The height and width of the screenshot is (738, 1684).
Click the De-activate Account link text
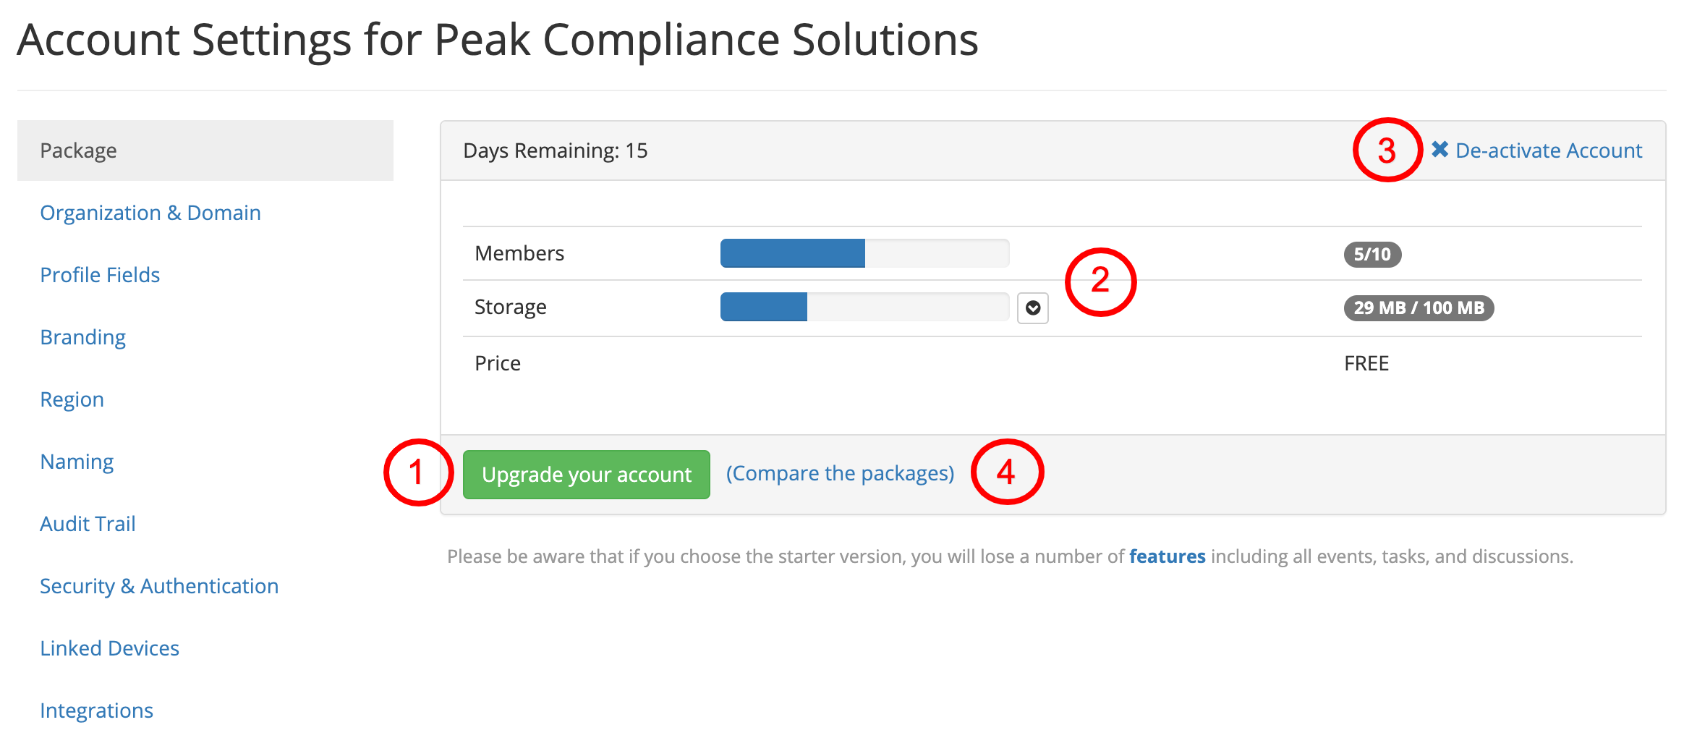(x=1549, y=150)
